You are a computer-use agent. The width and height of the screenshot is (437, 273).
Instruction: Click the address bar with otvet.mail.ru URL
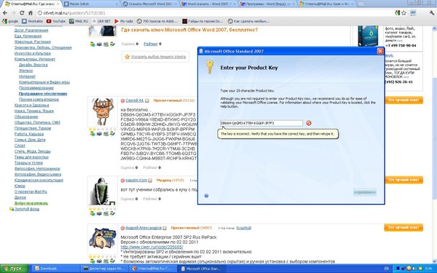click(215, 13)
